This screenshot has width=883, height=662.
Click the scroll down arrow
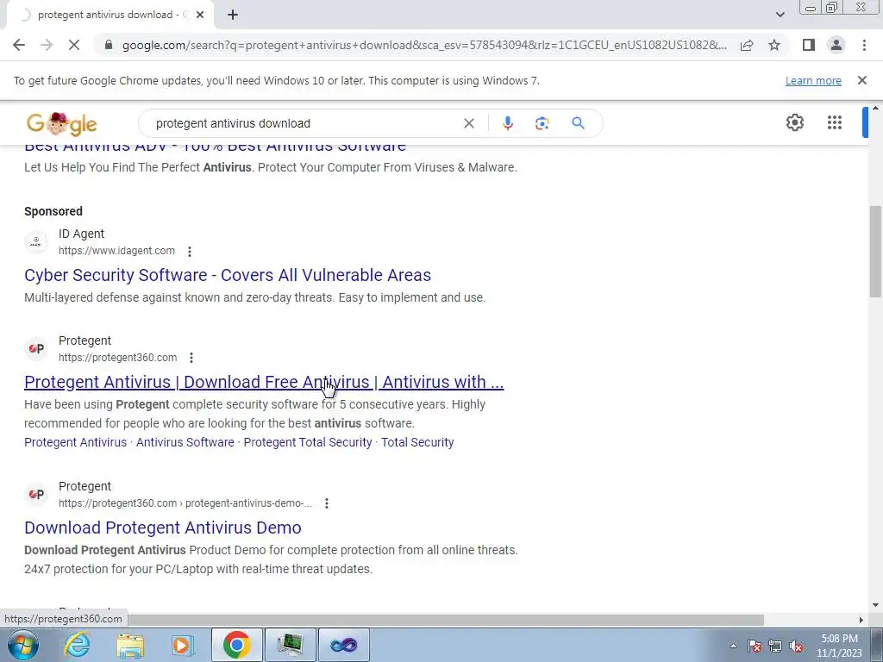[876, 605]
